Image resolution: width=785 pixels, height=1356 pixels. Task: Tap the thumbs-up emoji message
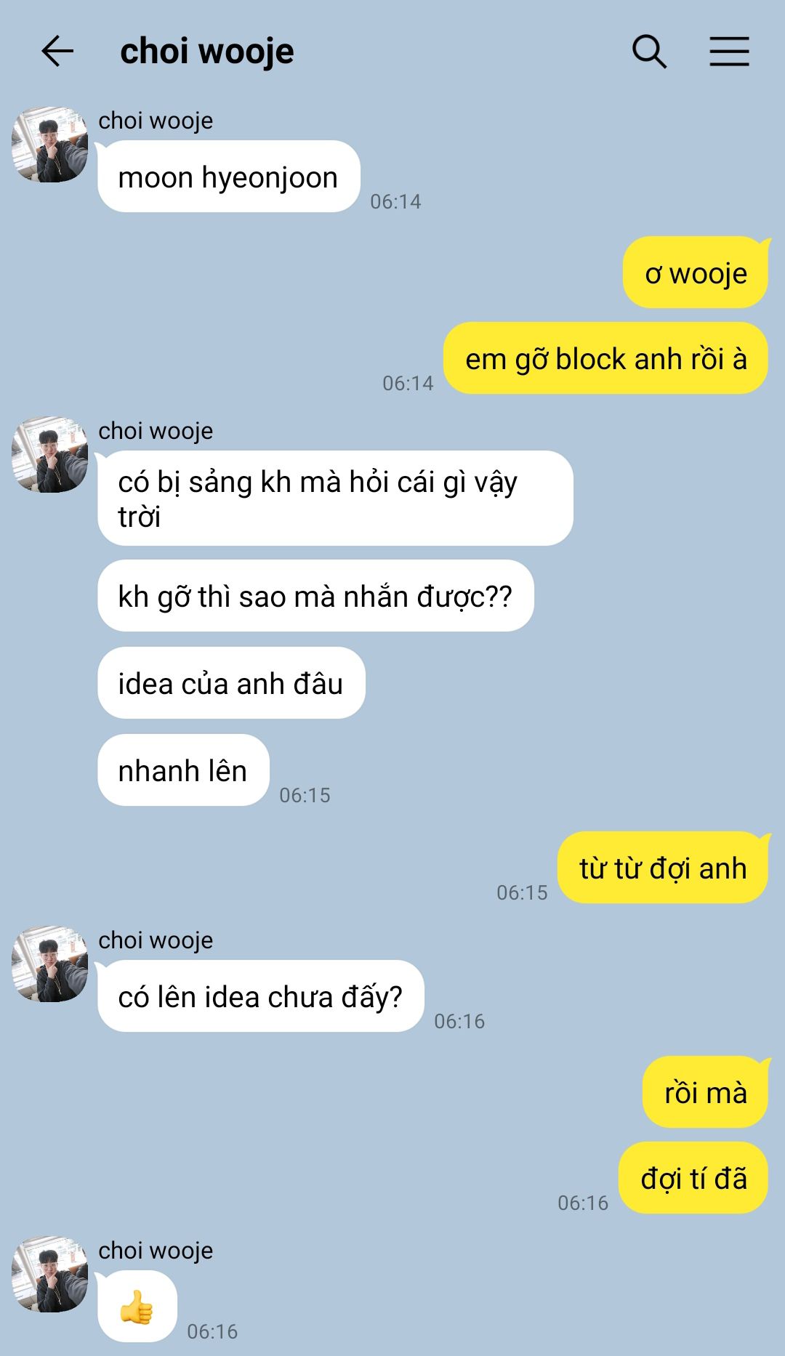tap(137, 1307)
